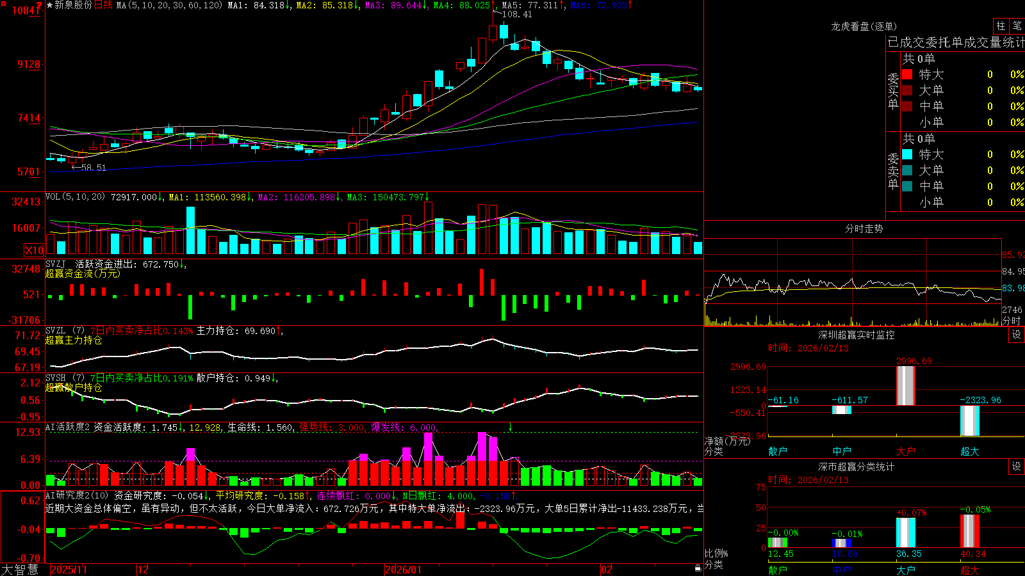
Task: Click the red 特大 swatch under 委买单
Action: click(907, 74)
